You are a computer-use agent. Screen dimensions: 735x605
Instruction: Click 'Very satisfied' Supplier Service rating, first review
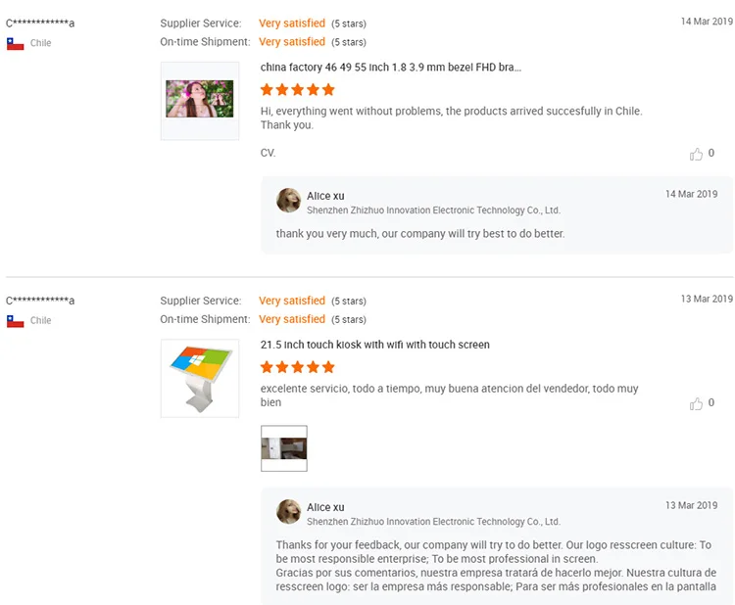click(292, 23)
